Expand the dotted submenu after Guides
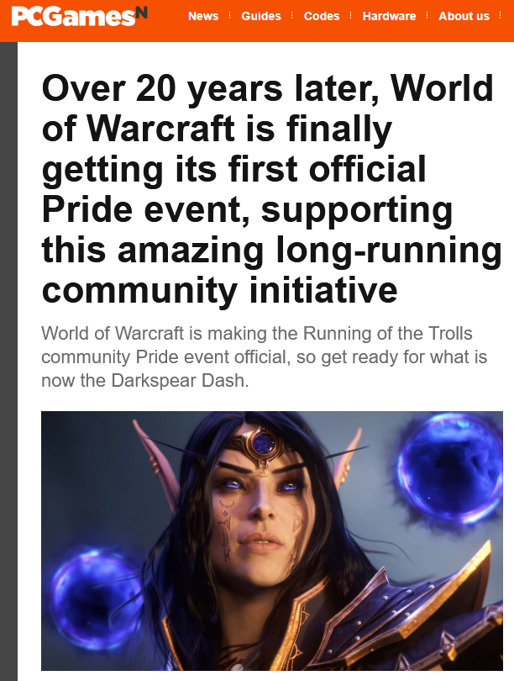Image resolution: width=514 pixels, height=681 pixels. coord(292,16)
